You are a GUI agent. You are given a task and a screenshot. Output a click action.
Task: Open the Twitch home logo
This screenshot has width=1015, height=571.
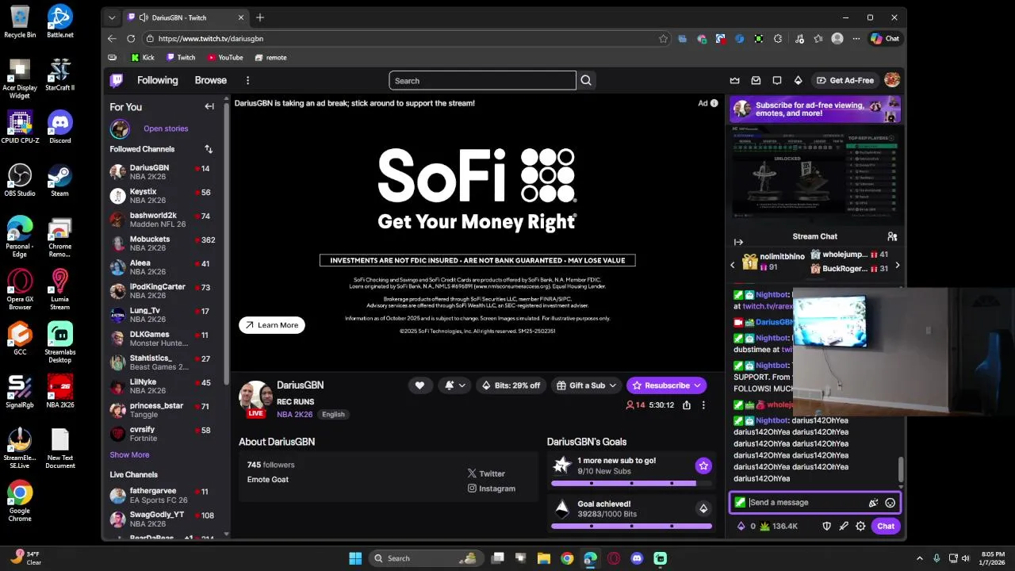[x=117, y=80]
